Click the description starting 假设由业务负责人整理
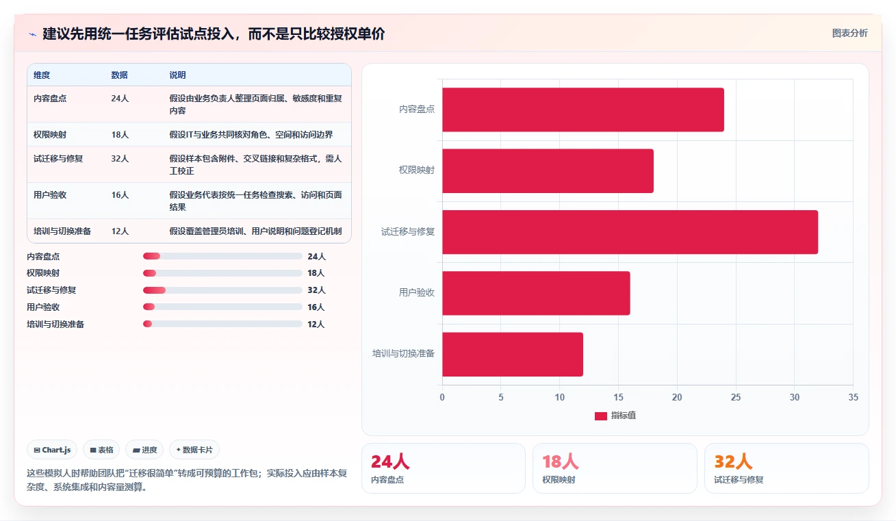 pyautogui.click(x=255, y=104)
